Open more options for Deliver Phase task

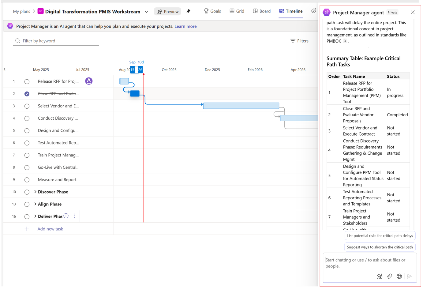[x=74, y=216]
